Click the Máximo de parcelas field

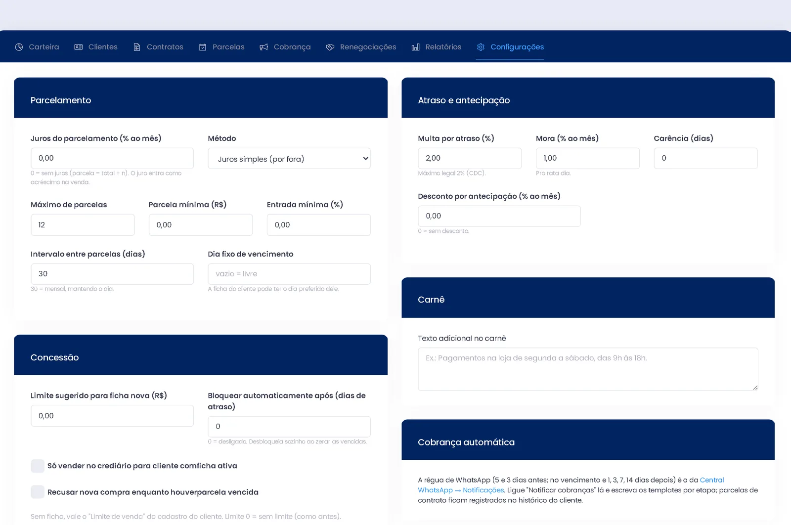point(83,225)
